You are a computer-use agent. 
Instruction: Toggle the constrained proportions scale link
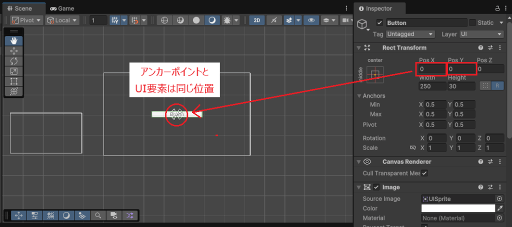tap(412, 148)
